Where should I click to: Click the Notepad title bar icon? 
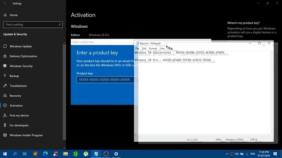(137, 43)
